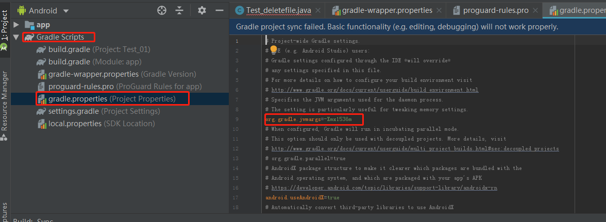Expand the app module node
Viewport: 606px width, 222px height.
click(16, 25)
